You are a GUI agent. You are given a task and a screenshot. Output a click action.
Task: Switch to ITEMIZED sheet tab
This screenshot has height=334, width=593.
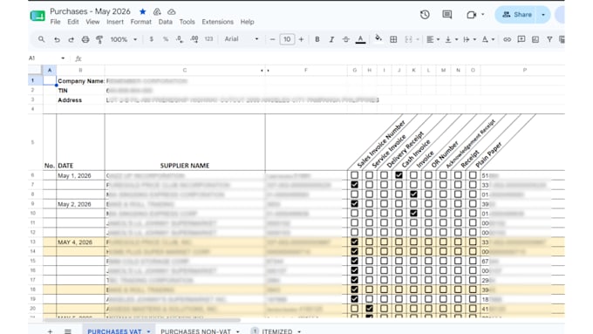coord(276,331)
